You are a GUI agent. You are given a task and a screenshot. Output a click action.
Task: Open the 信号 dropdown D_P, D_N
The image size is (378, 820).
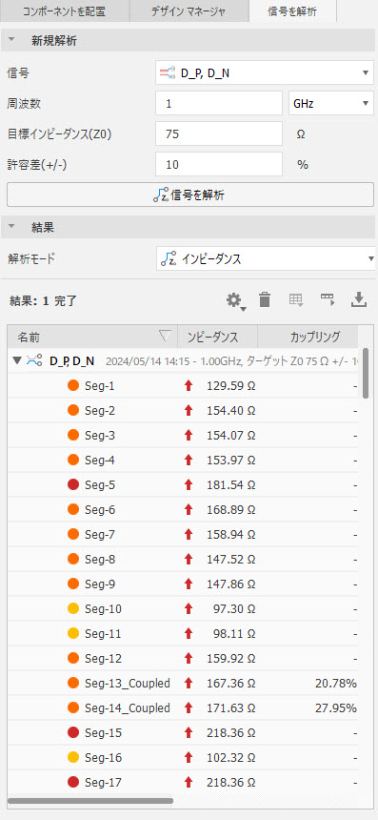265,73
